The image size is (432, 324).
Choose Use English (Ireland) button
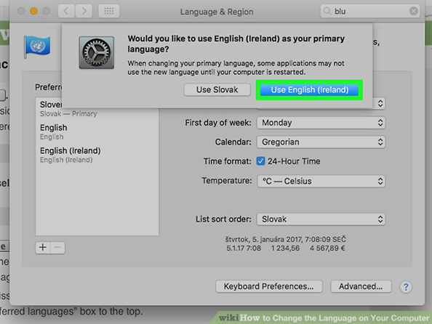[309, 90]
